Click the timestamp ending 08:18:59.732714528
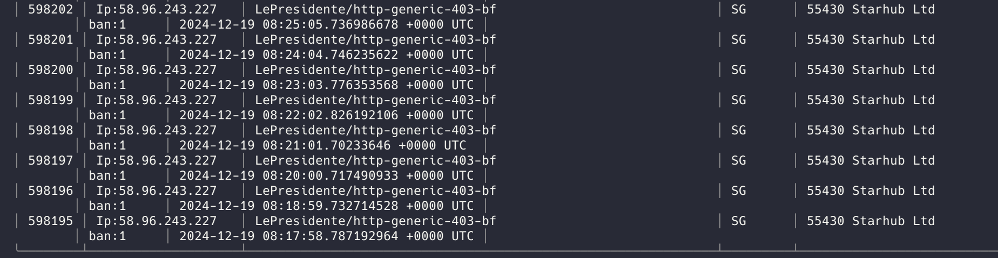 (x=289, y=206)
